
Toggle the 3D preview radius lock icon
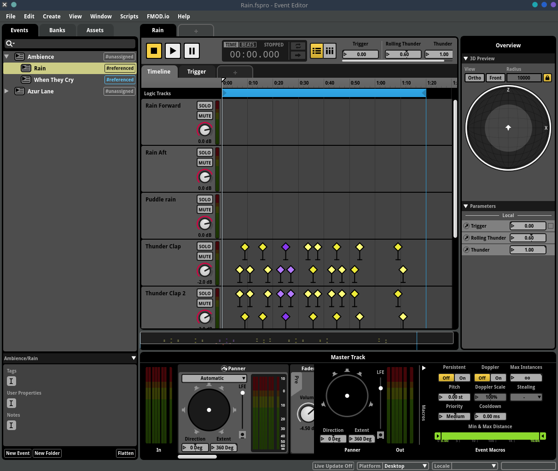click(547, 78)
